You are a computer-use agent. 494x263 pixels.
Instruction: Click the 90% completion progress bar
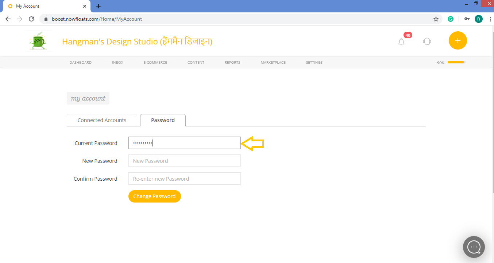[x=456, y=62]
